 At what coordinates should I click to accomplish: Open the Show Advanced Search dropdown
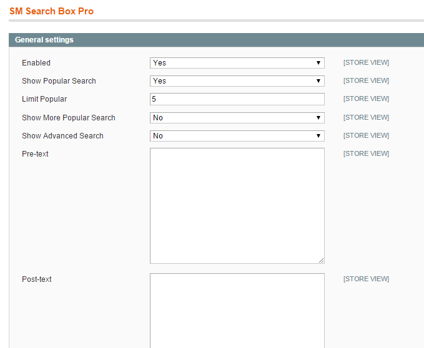click(237, 136)
